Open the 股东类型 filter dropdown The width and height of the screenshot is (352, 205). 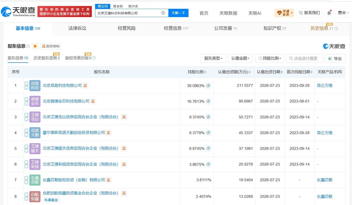pos(213,58)
